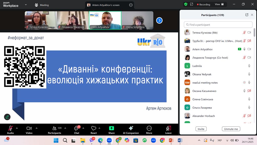Open the Zoom Workplace dropdown chevron
Viewport: 257px width, 145px height.
coord(26,5)
